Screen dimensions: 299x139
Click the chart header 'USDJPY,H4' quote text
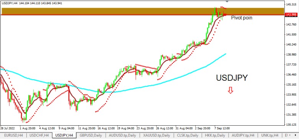point(32,3)
